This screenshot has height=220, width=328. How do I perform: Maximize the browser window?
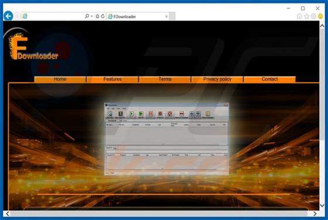click(x=303, y=8)
